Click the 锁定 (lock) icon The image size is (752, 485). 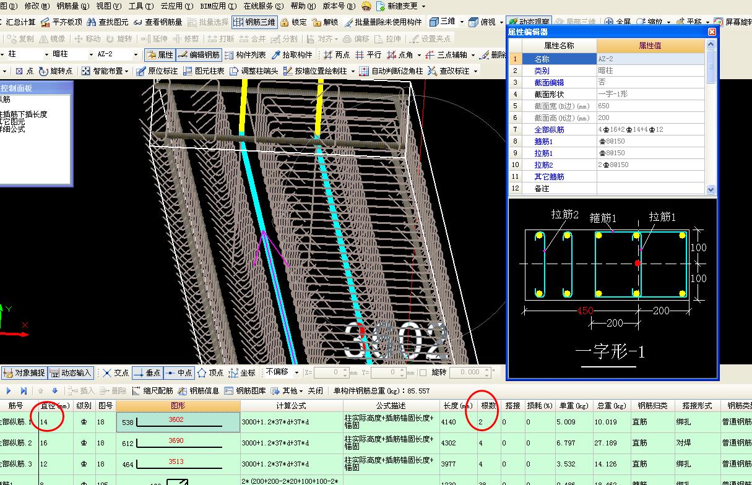pos(293,22)
